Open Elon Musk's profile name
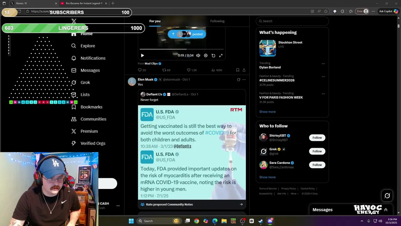This screenshot has width=401, height=226. pos(145,80)
